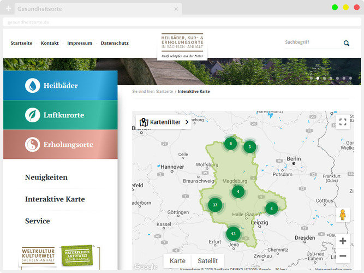Screen dimensions: 364x273
Task: Open the new browser tab plus button
Action: (x=8, y=9)
